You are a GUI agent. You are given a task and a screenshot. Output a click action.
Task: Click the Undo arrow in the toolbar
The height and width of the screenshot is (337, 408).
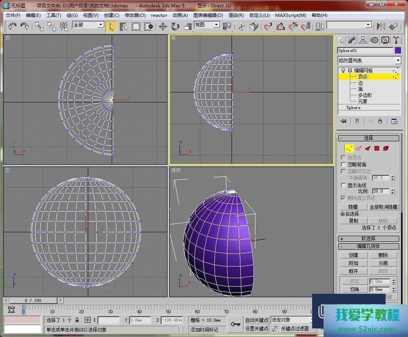pyautogui.click(x=12, y=27)
